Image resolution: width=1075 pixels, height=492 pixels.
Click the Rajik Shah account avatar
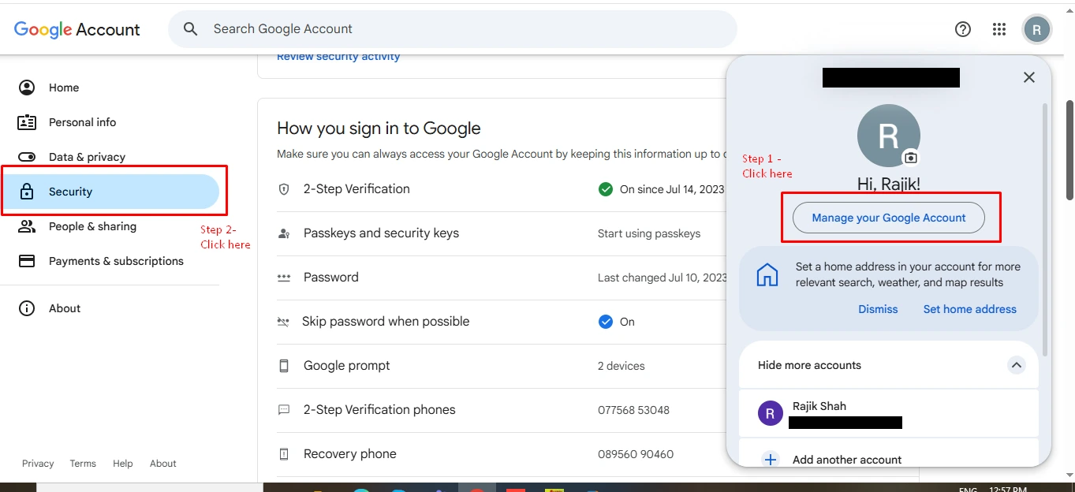[770, 413]
